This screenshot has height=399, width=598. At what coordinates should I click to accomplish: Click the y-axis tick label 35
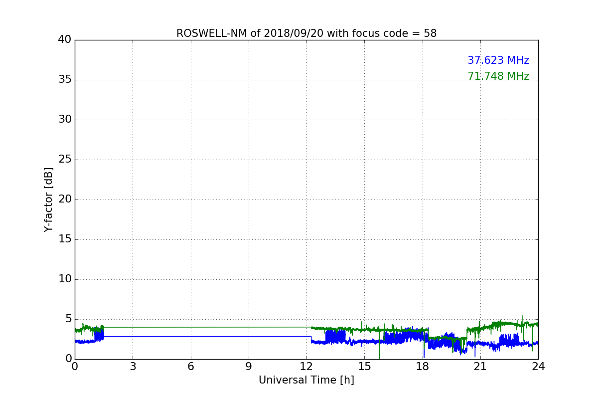click(65, 80)
